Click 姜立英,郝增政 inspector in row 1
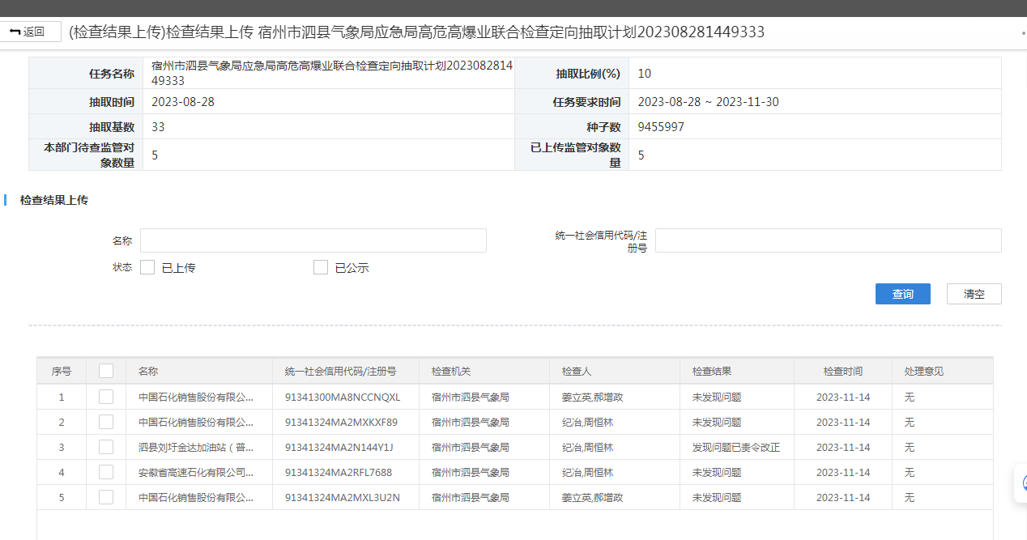The image size is (1027, 540). 592,397
